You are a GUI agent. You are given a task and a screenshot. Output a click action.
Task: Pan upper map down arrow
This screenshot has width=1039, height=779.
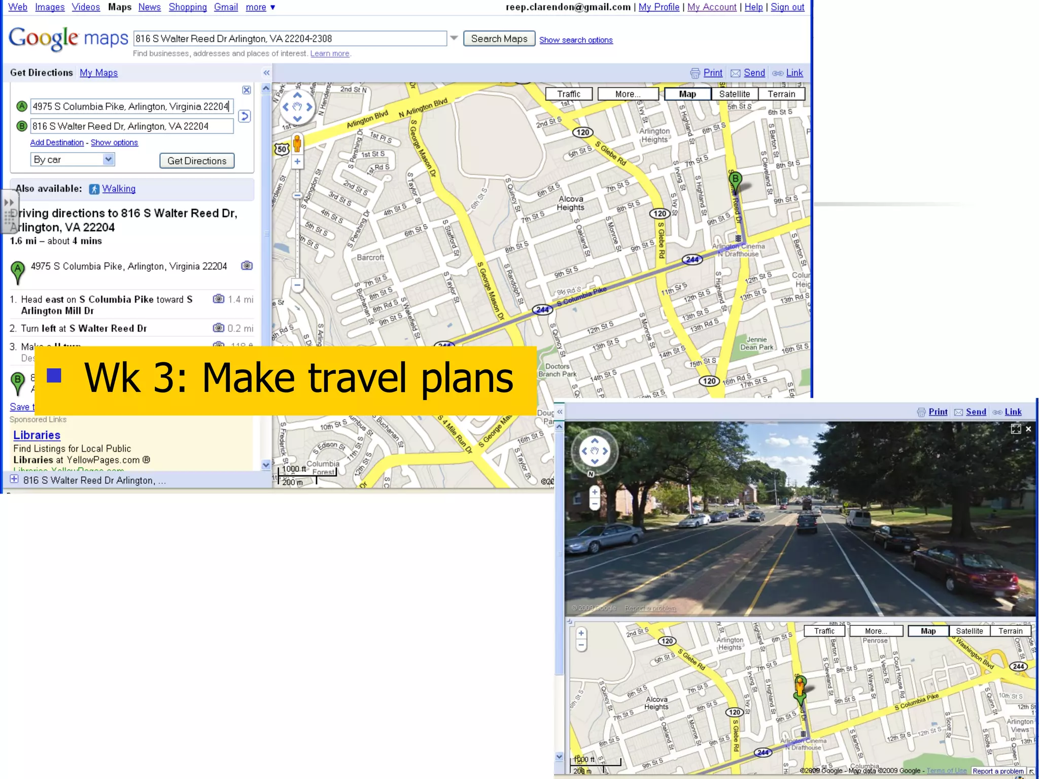[x=297, y=119]
